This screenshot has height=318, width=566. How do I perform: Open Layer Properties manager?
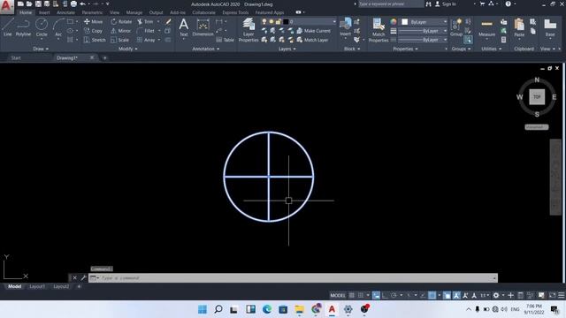click(249, 30)
